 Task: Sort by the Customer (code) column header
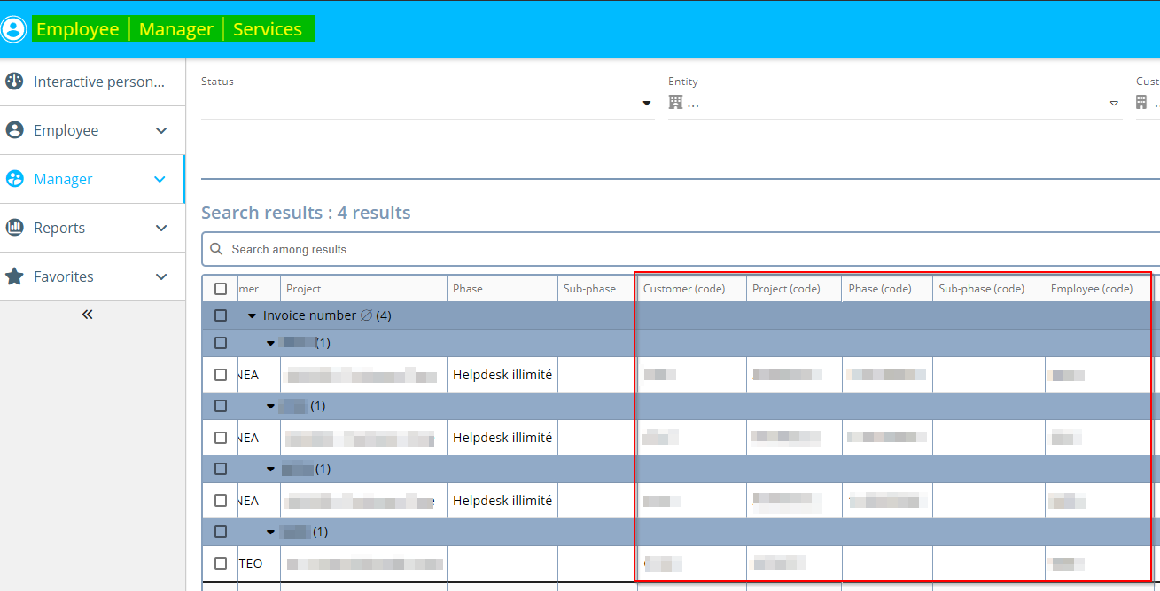[684, 289]
